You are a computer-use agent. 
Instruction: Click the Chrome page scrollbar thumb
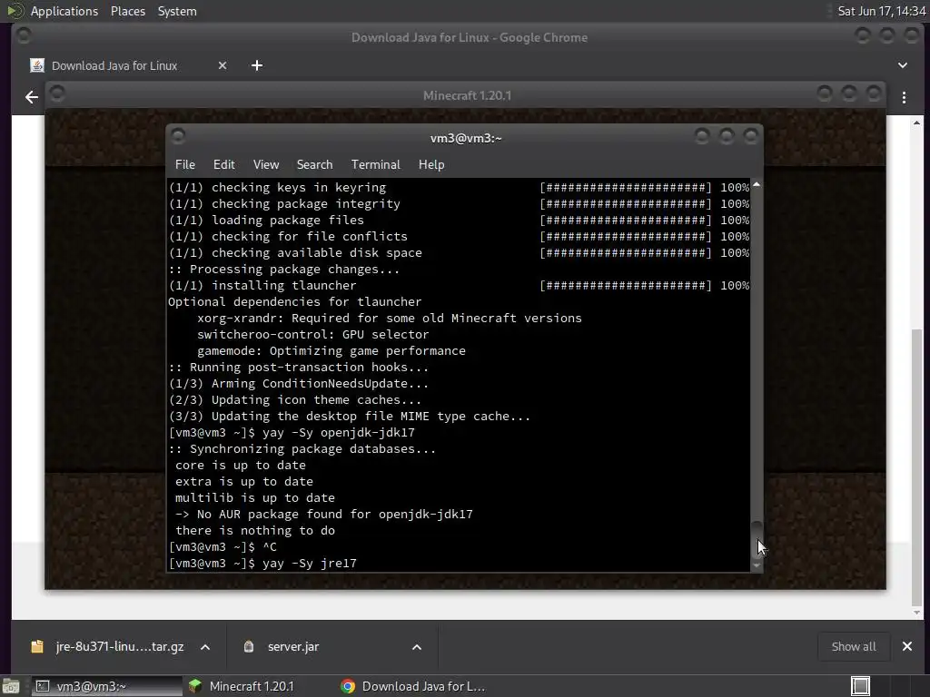(917, 466)
